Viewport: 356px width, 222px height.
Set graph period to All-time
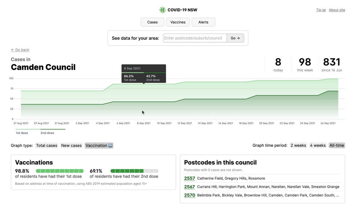click(337, 145)
